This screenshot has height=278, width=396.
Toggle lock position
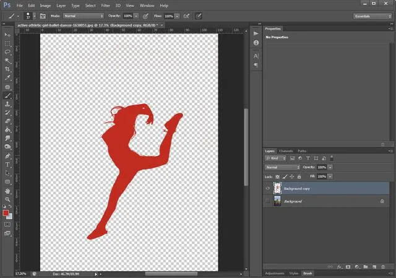pyautogui.click(x=292, y=176)
